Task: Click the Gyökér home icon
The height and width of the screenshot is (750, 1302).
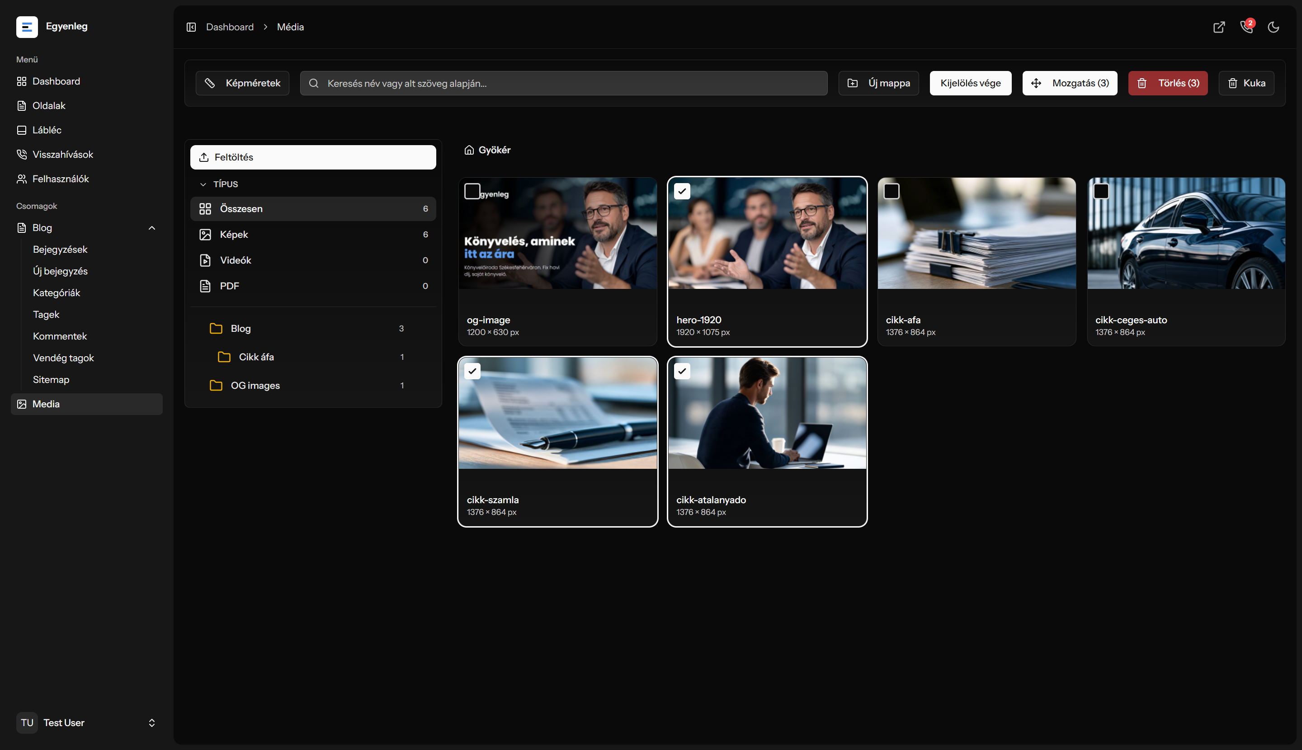Action: tap(469, 150)
